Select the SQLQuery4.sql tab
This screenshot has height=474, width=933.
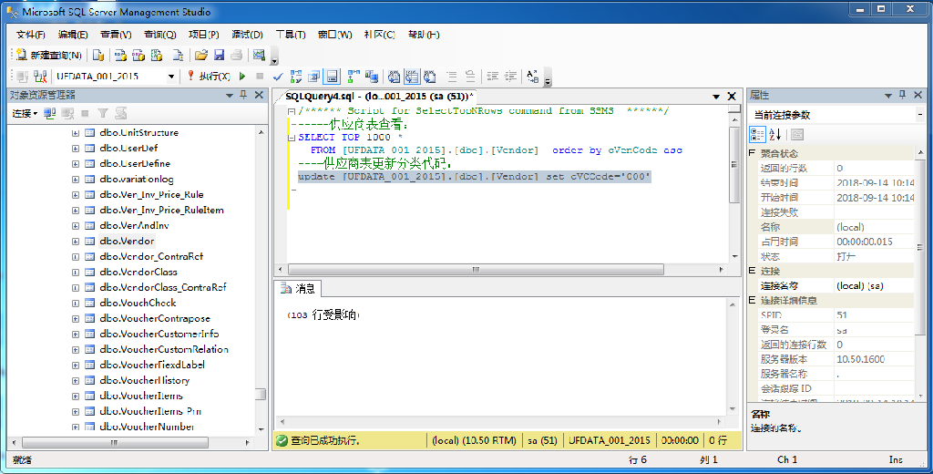[x=379, y=96]
